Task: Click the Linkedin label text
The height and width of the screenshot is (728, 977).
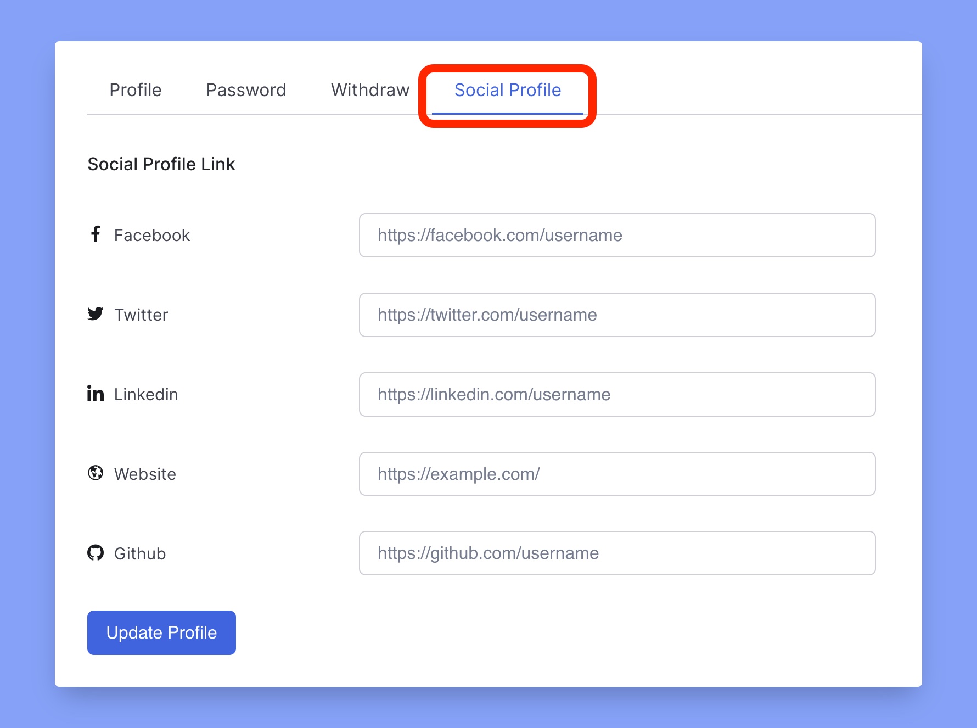Action: click(146, 395)
